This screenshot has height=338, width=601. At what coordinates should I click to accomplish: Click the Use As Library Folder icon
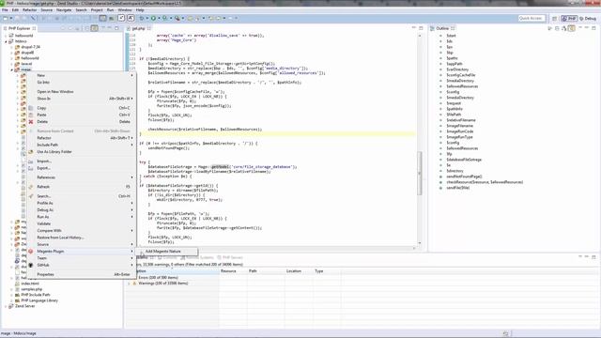click(31, 152)
